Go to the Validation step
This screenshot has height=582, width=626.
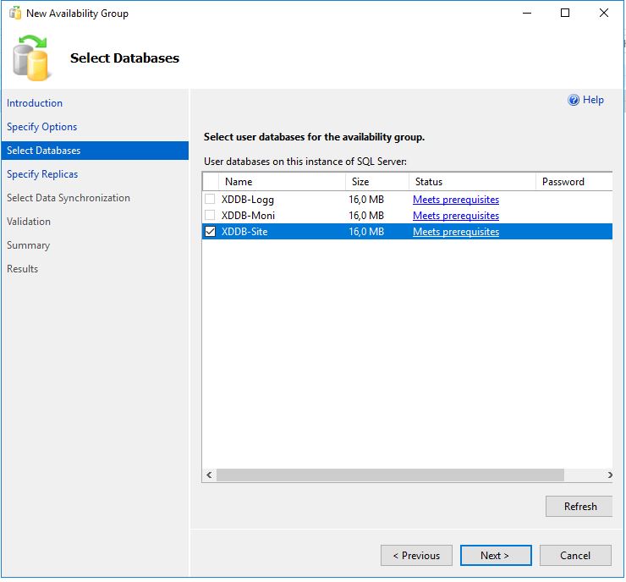[29, 222]
